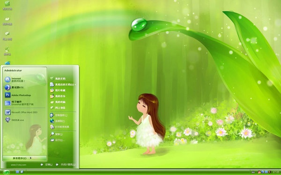Open 我的文档 in the Start menu

[x=58, y=78]
